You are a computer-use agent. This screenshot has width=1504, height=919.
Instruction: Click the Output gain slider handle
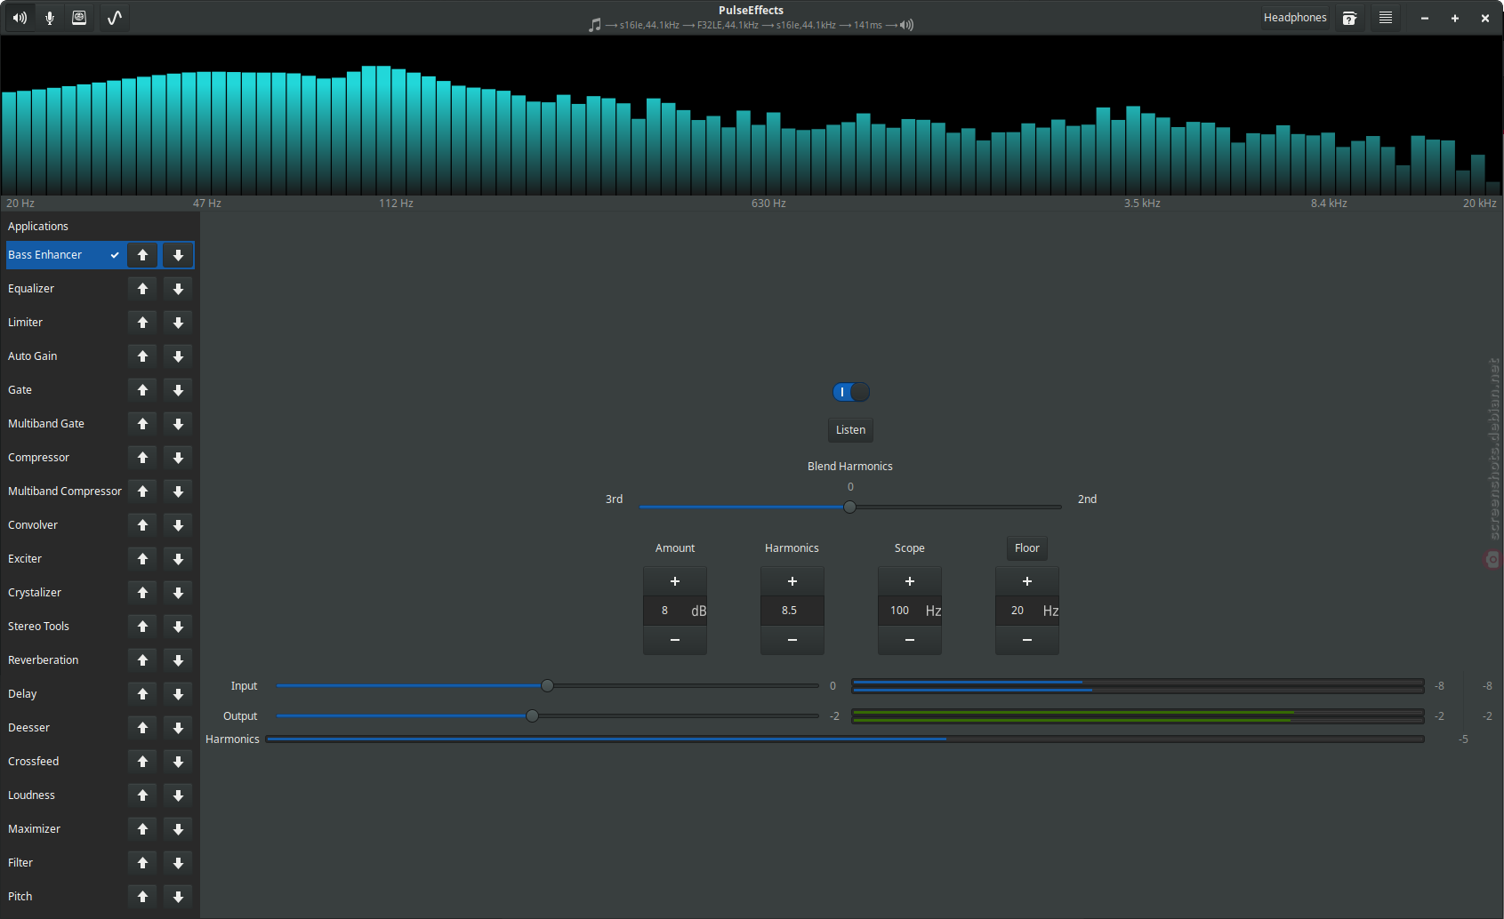click(532, 715)
